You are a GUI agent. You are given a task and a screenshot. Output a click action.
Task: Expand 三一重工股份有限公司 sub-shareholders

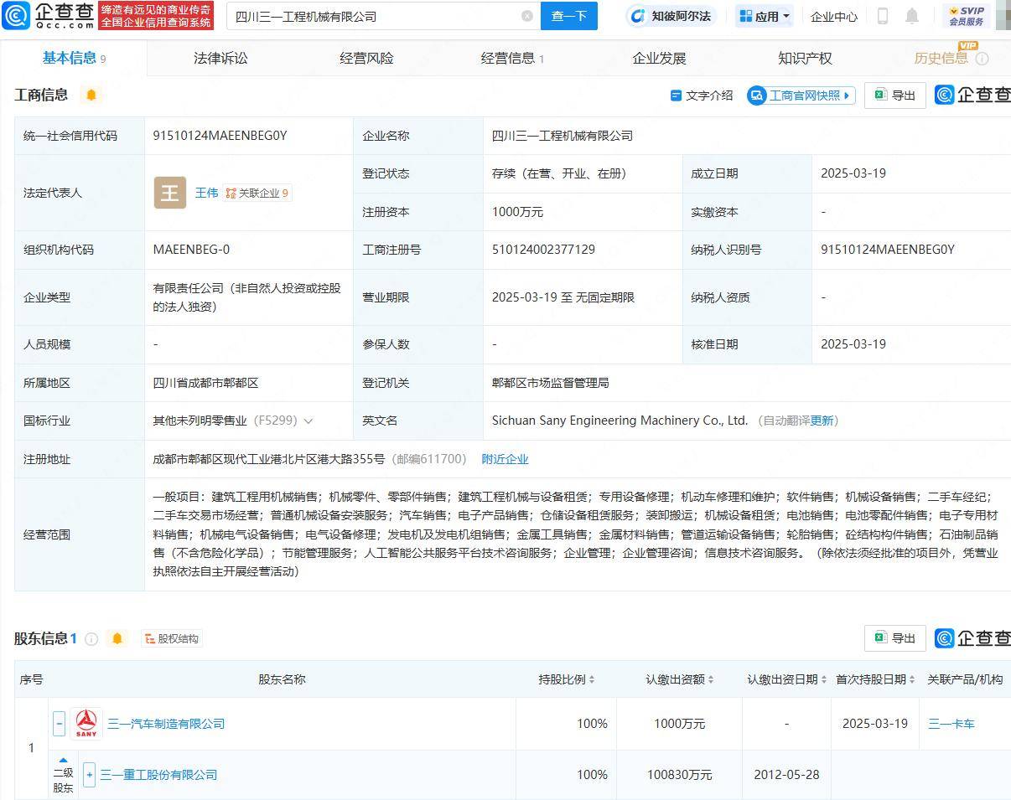89,775
